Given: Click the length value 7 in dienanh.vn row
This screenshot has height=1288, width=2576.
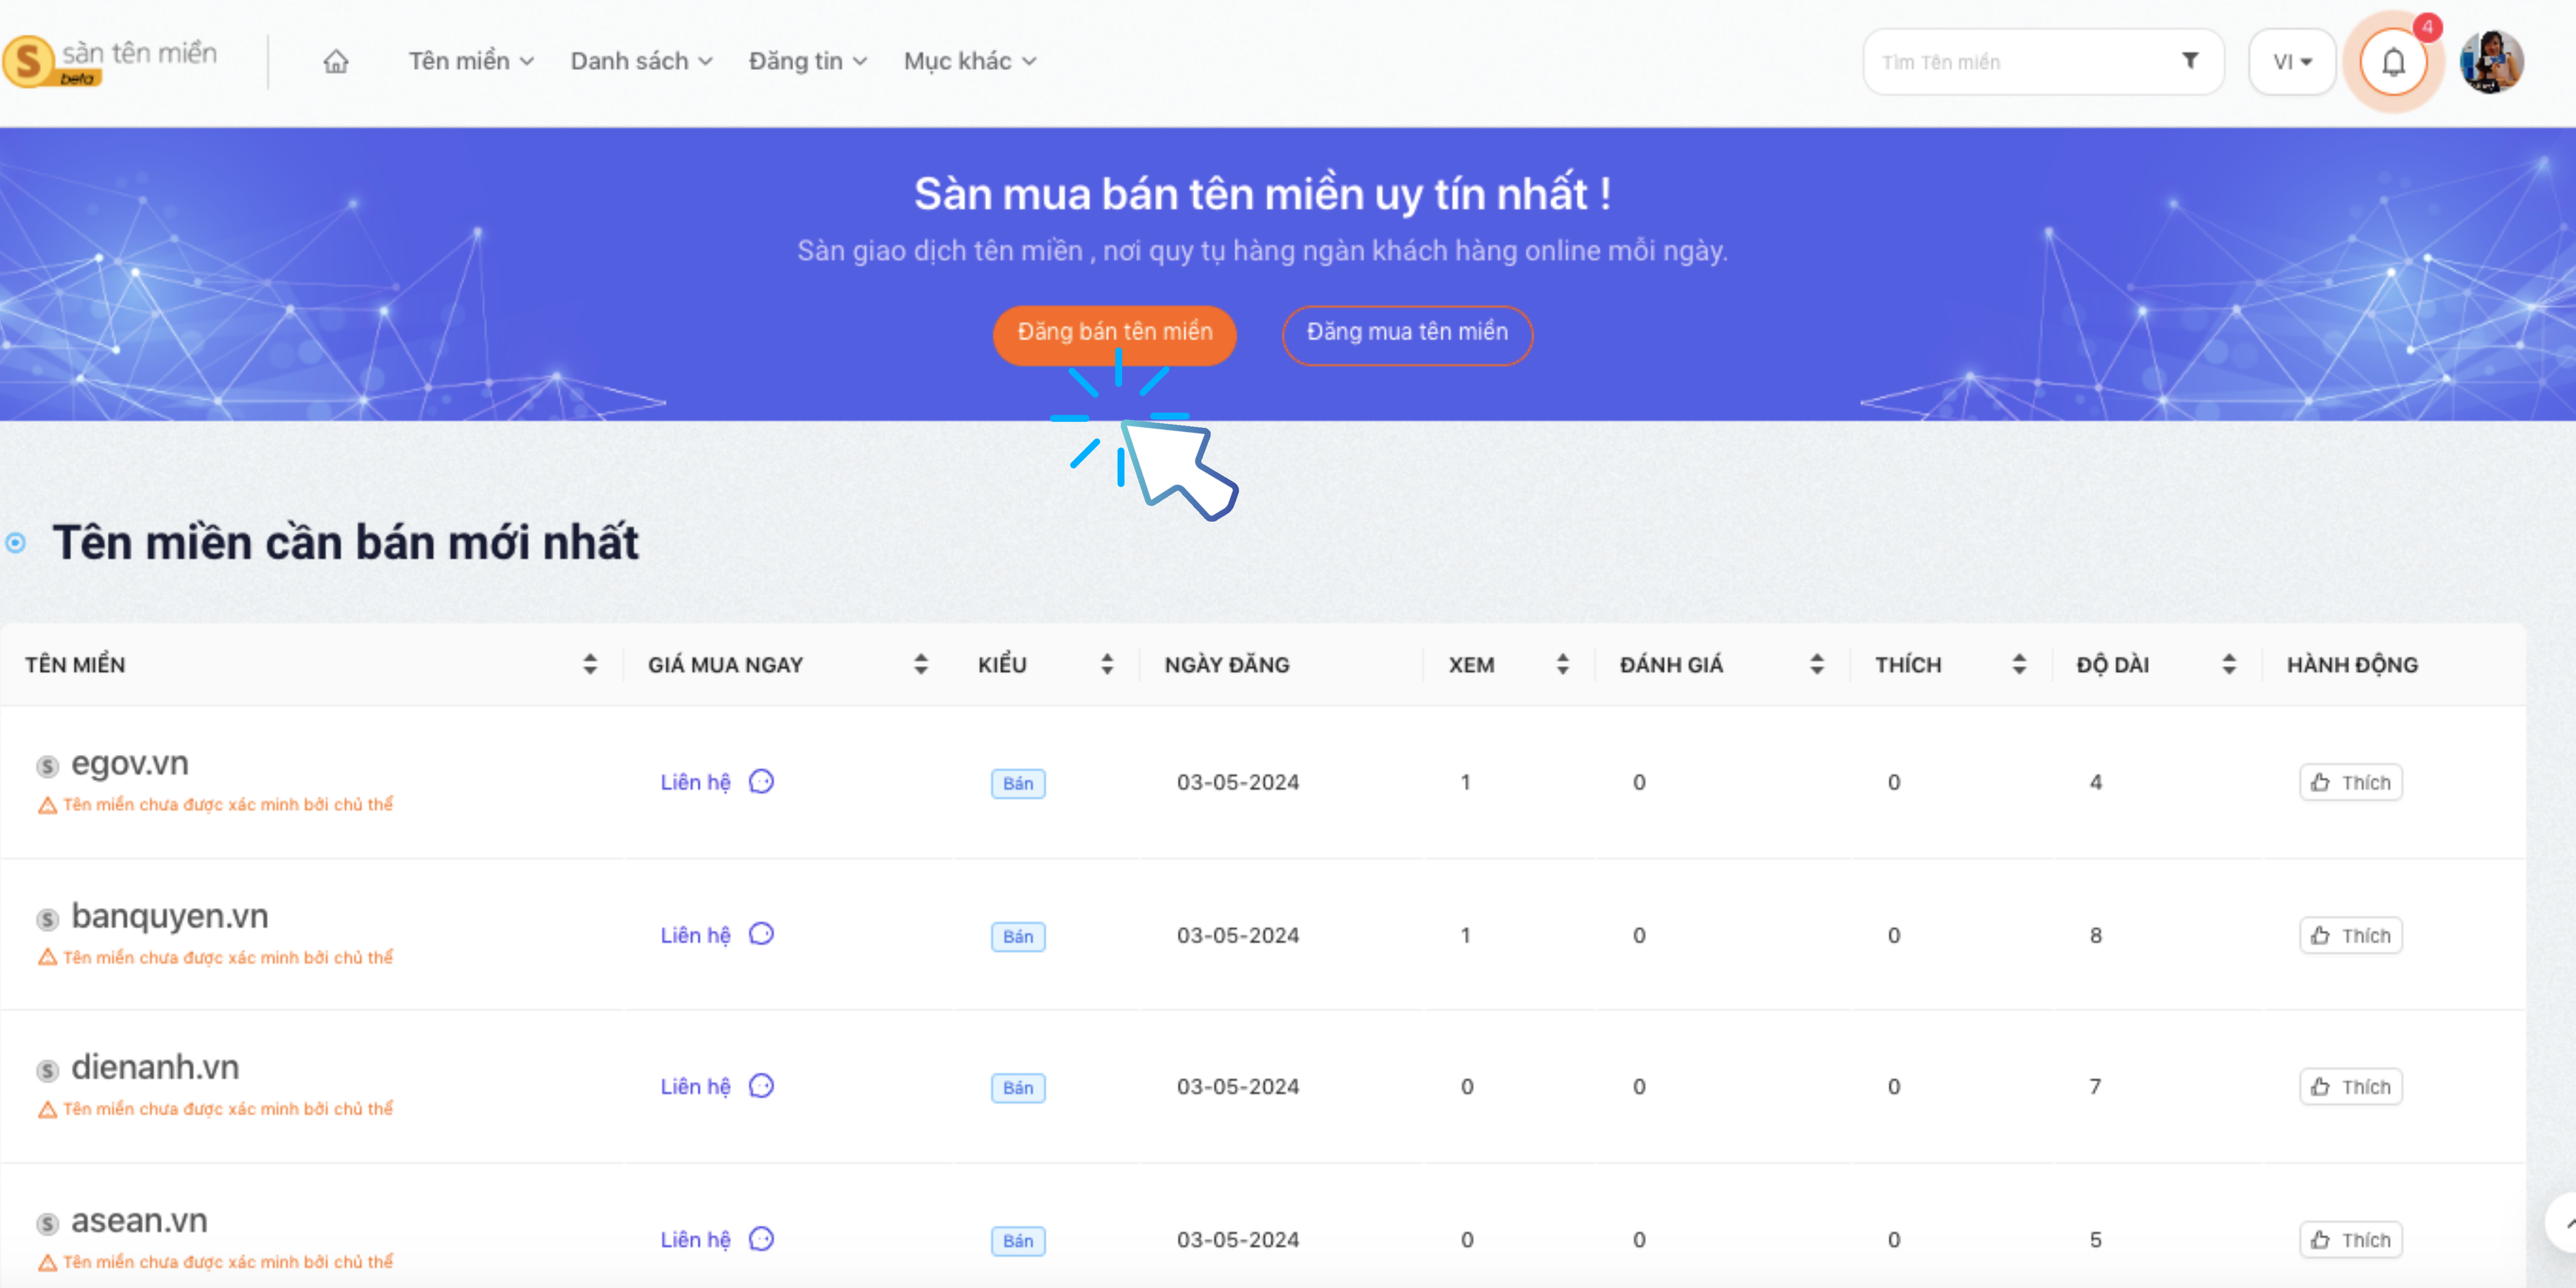Looking at the screenshot, I should click(x=2095, y=1087).
